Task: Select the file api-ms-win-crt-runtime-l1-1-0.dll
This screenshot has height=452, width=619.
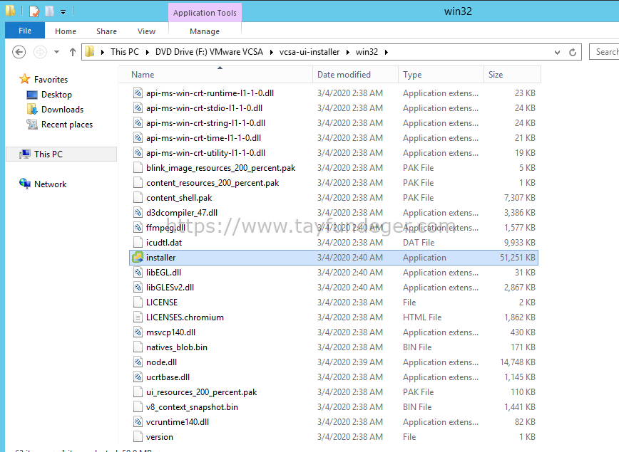Action: (210, 93)
